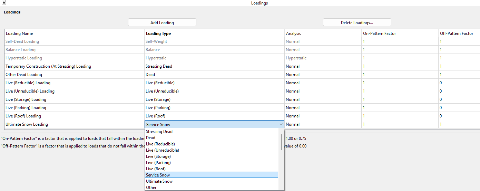Viewport: 480px width, 191px height.
Task: Open Loading Type cell for Other Dead Loading
Action: pos(214,75)
